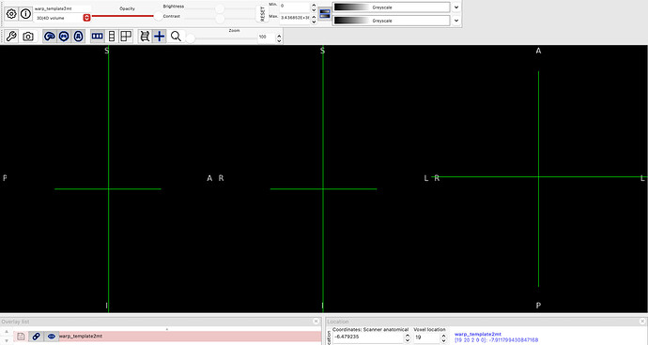This screenshot has width=648, height=345.
Task: Edit the zoom value field showing 100
Action: pyautogui.click(x=266, y=37)
